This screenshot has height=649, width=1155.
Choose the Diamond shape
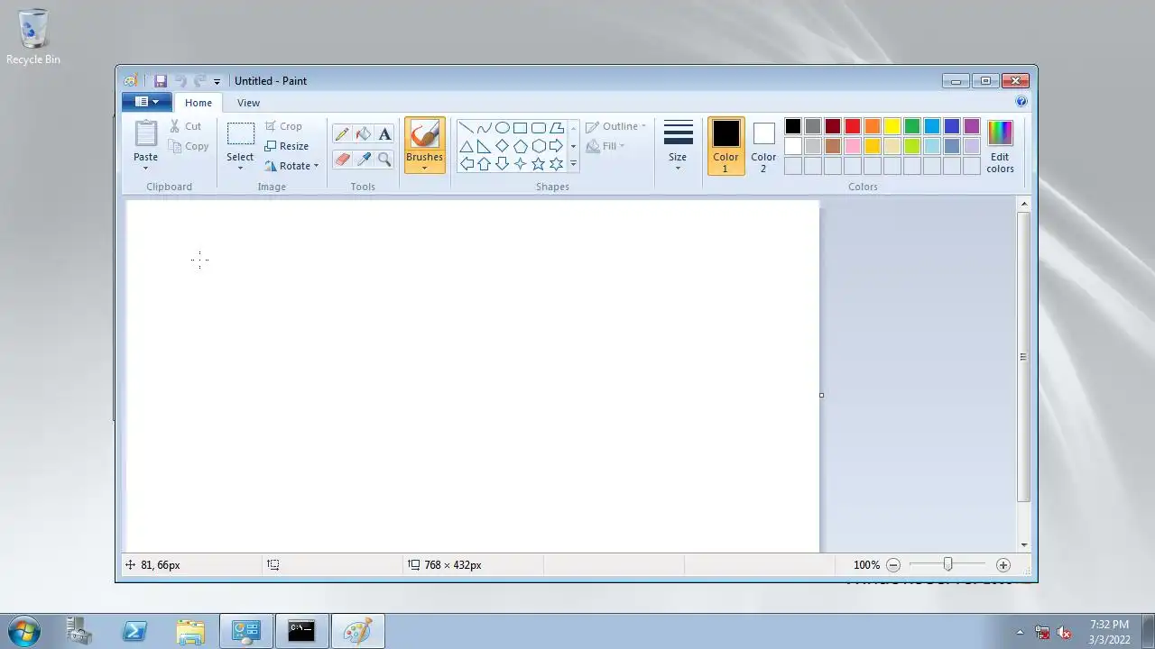coord(503,146)
